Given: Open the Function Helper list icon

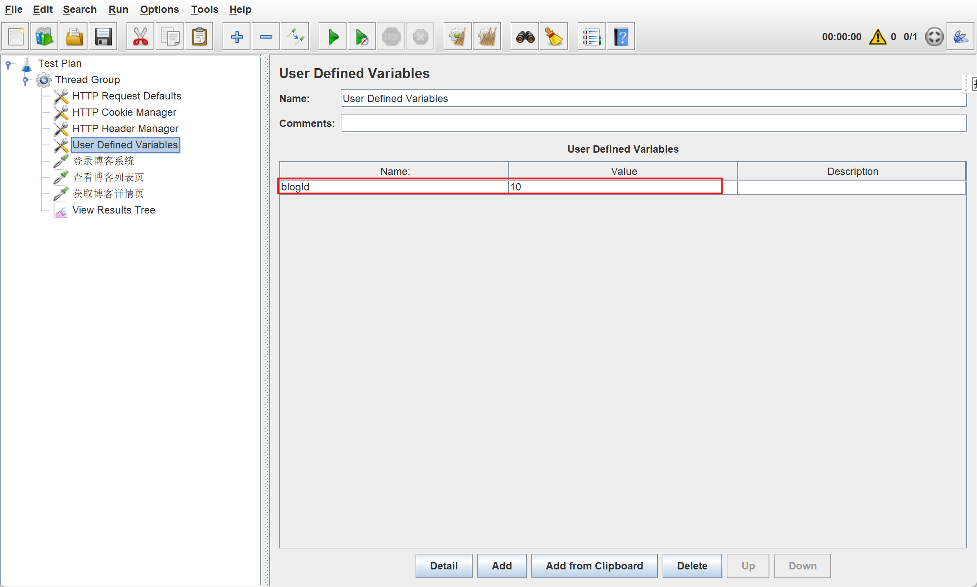Looking at the screenshot, I should [x=591, y=37].
